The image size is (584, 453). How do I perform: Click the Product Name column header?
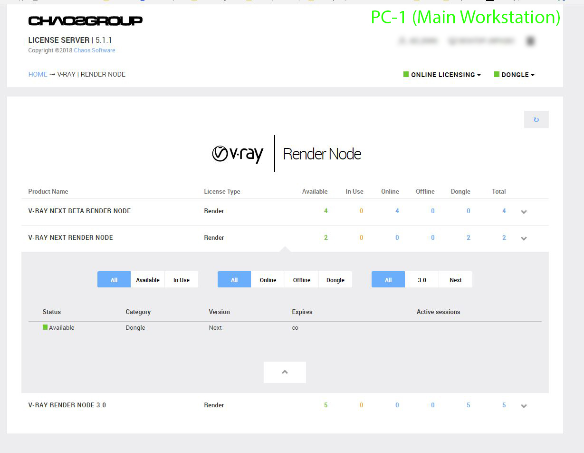[48, 191]
